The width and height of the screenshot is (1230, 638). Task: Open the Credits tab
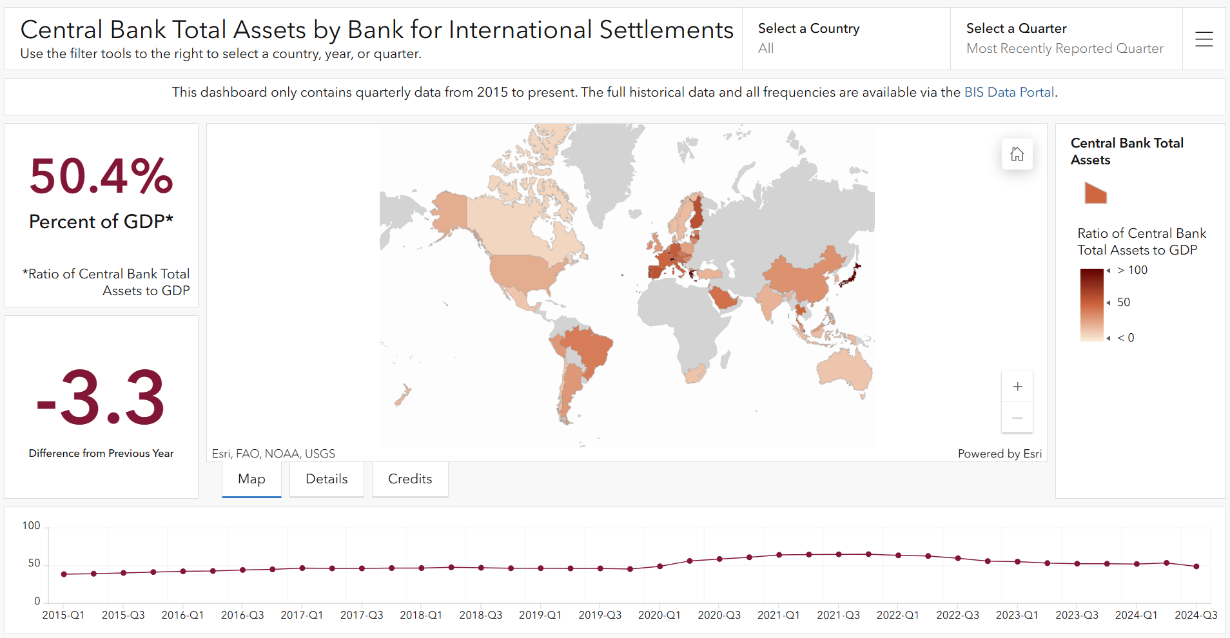pos(410,479)
